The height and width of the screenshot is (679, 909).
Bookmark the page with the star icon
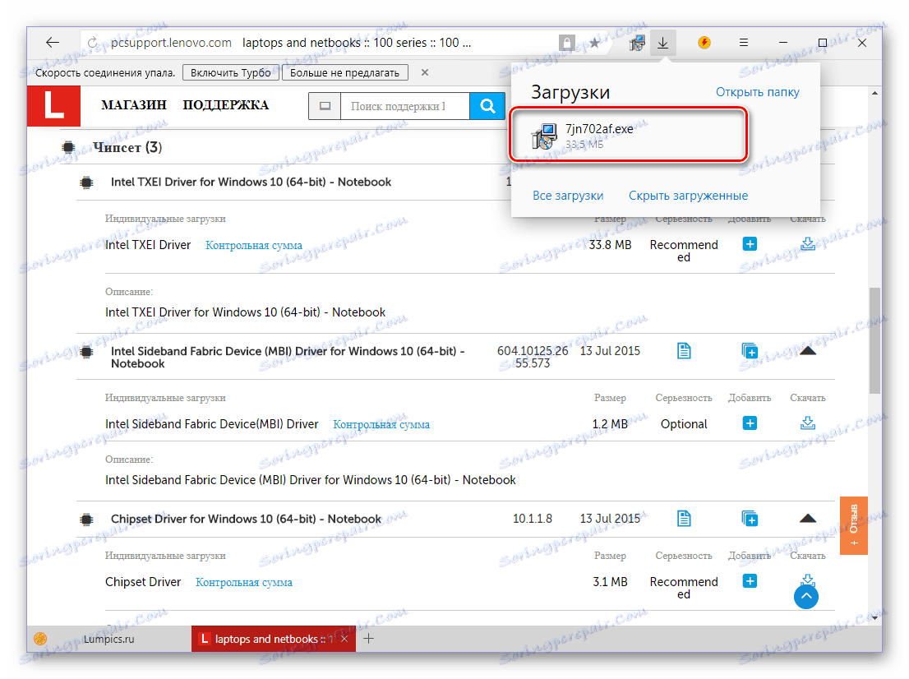594,42
